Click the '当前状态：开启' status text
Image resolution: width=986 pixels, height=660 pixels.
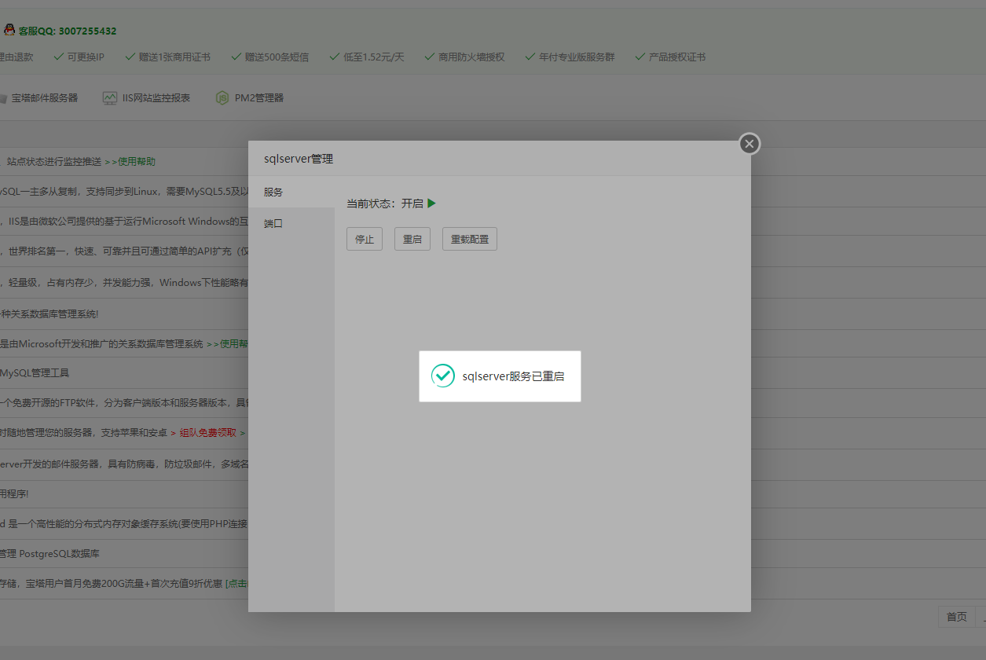385,203
